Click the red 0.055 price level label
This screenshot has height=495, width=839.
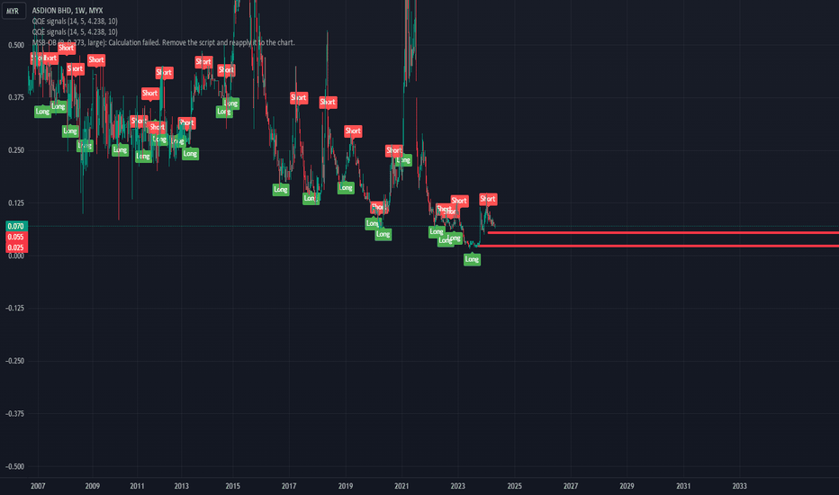[16, 237]
